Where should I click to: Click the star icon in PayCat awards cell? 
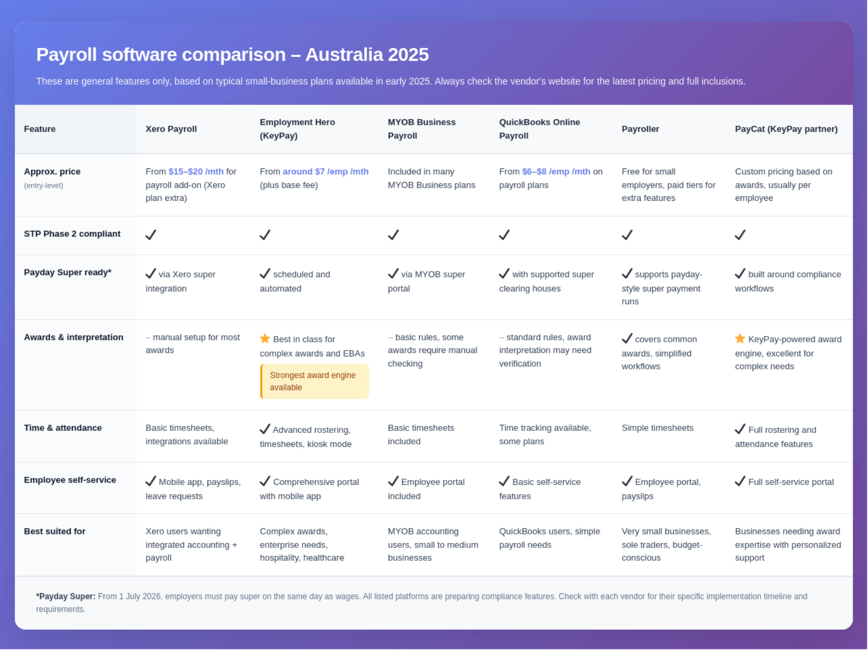[739, 339]
